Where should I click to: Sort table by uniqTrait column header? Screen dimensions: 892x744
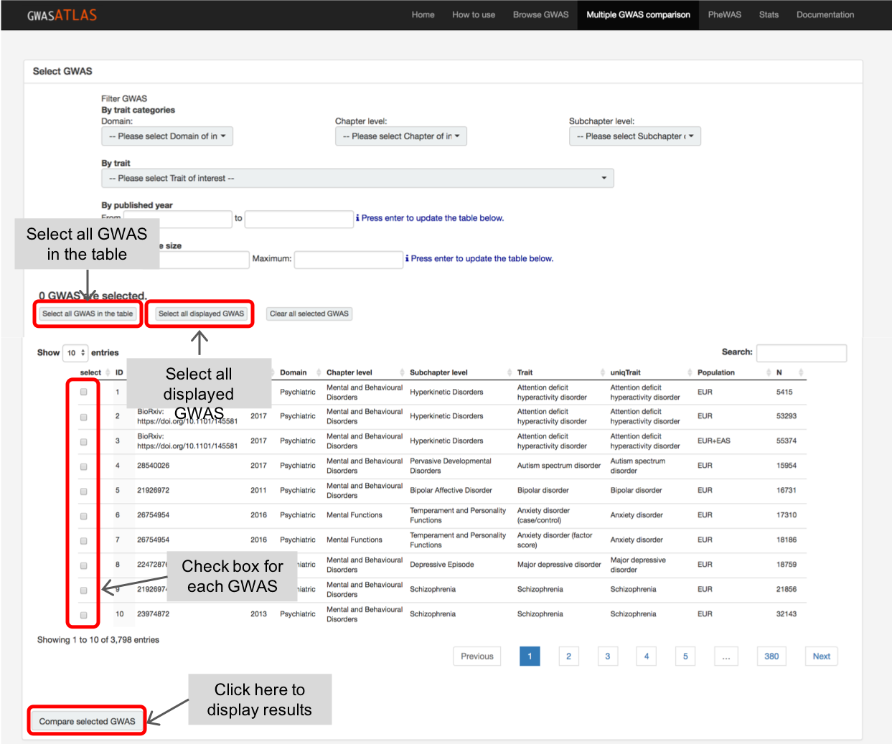[625, 372]
